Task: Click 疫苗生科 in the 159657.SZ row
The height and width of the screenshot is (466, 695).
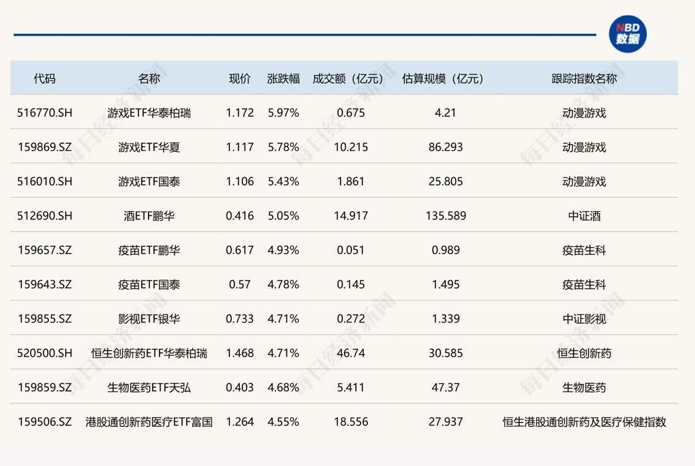Action: click(x=584, y=250)
